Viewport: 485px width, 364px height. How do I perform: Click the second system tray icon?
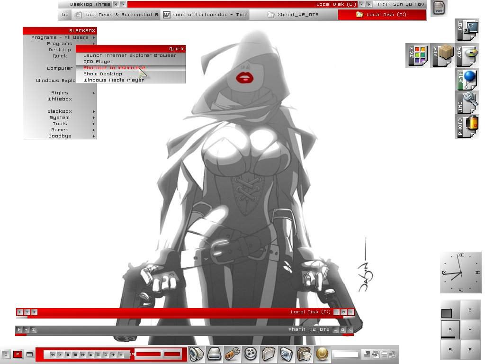pos(376,354)
